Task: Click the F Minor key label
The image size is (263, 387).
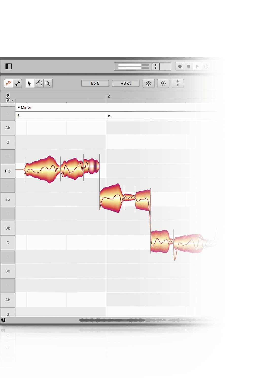Action: coord(24,107)
